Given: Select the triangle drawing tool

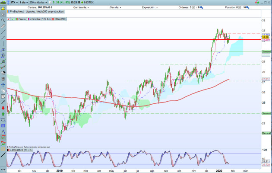Looking at the screenshot, I should click(x=3, y=131).
